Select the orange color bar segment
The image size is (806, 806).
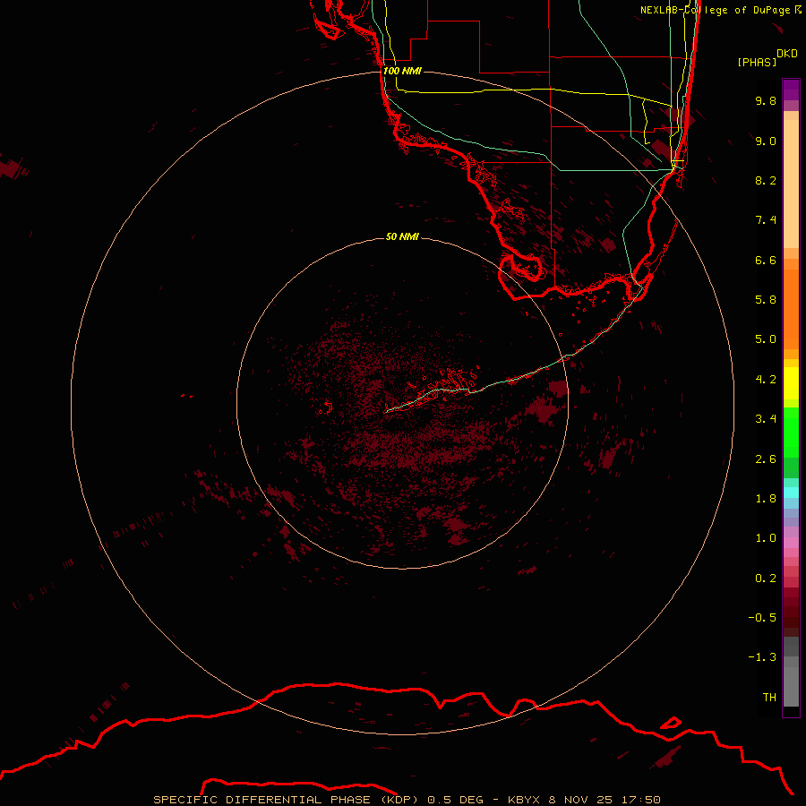[791, 310]
